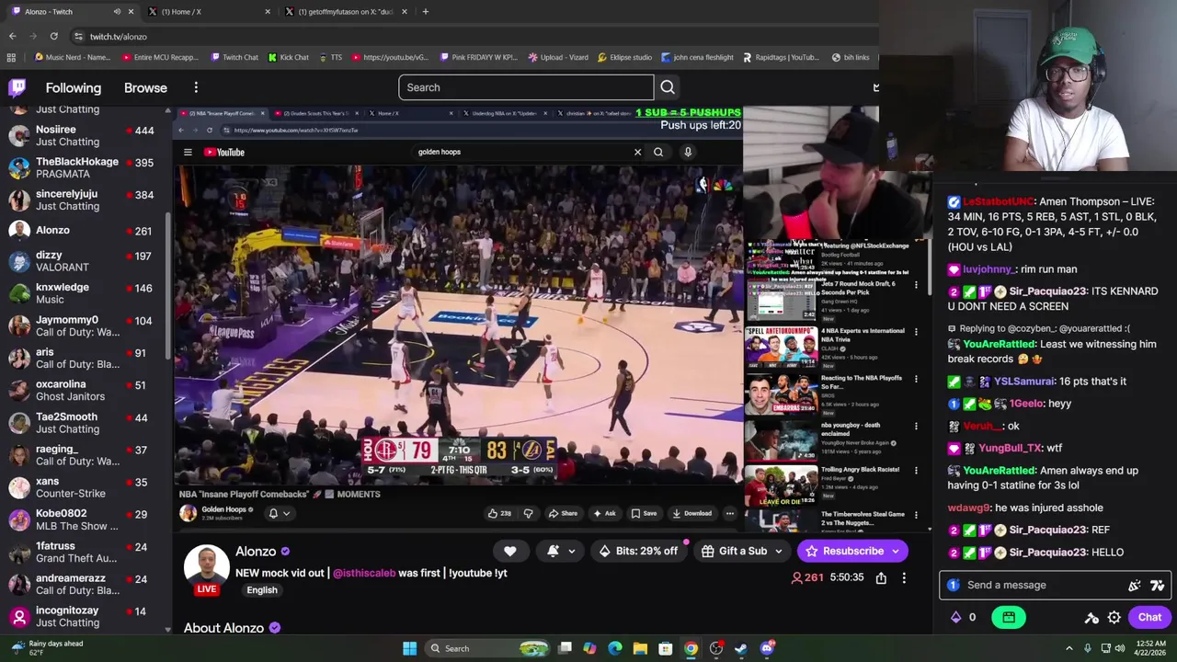The width and height of the screenshot is (1177, 662).
Task: Expand the notification bell dropdown arrow
Action: (572, 552)
